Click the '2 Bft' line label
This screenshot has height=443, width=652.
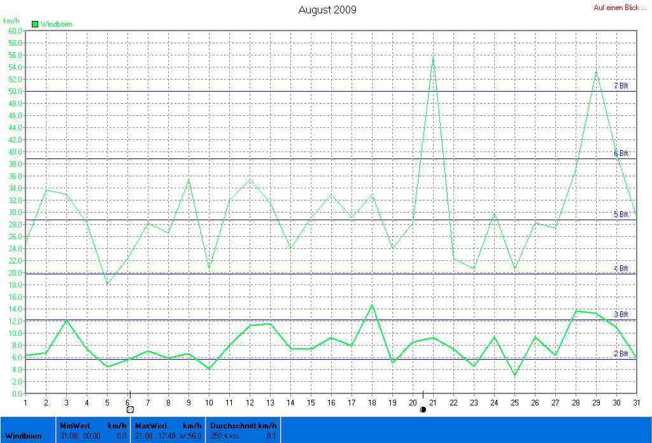621,354
